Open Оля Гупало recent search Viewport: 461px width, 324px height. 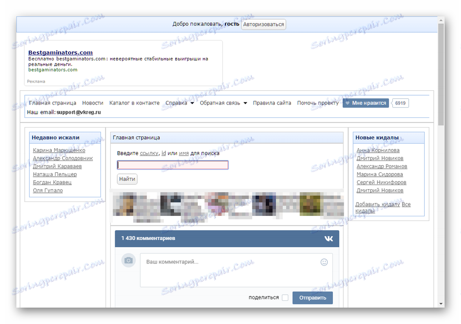coord(48,190)
